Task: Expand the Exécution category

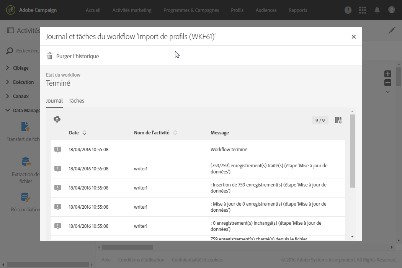Action: point(7,82)
